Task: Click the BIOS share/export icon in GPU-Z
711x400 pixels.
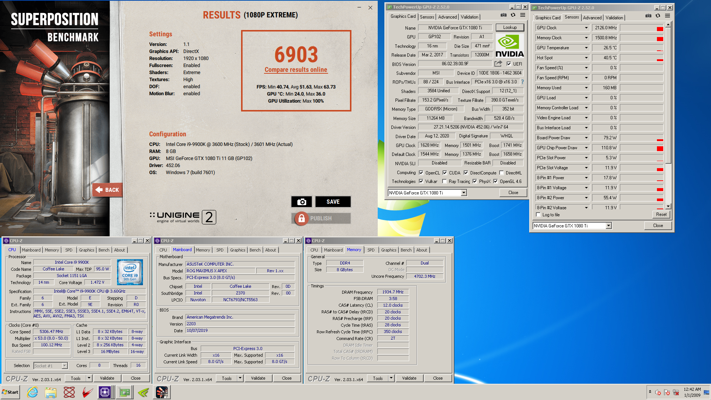Action: click(x=498, y=64)
